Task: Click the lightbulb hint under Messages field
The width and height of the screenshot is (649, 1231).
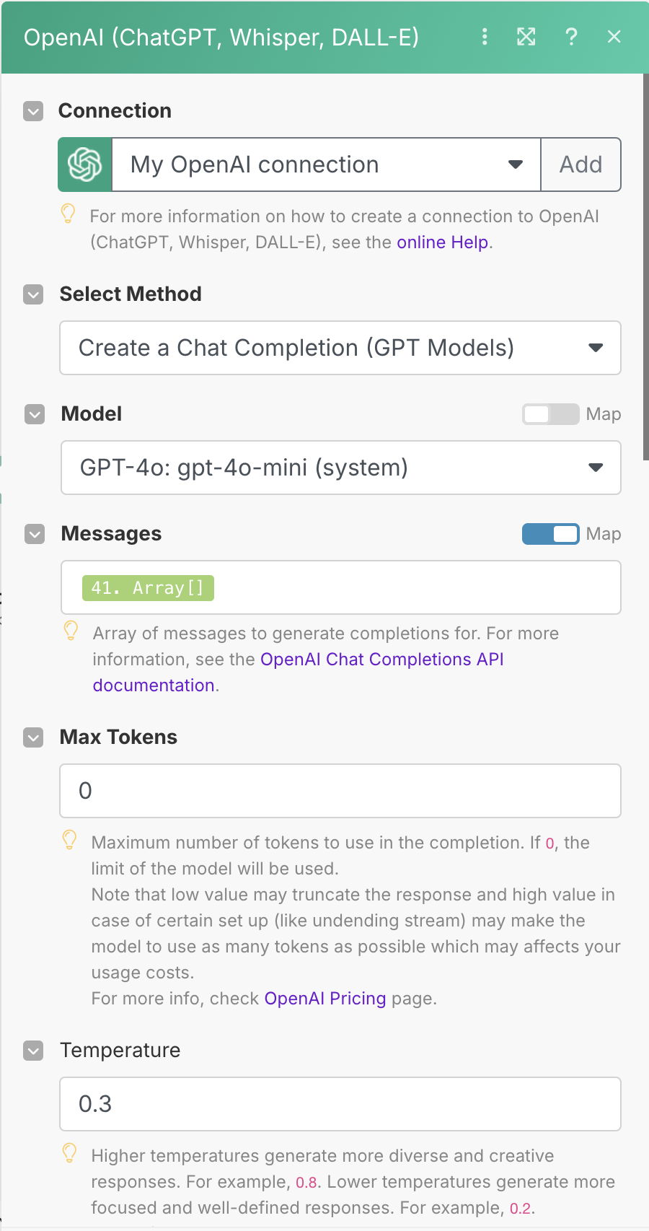Action: 71,631
